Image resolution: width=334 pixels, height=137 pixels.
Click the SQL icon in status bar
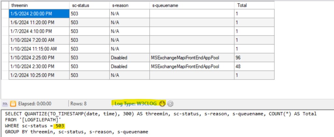click(x=5, y=104)
